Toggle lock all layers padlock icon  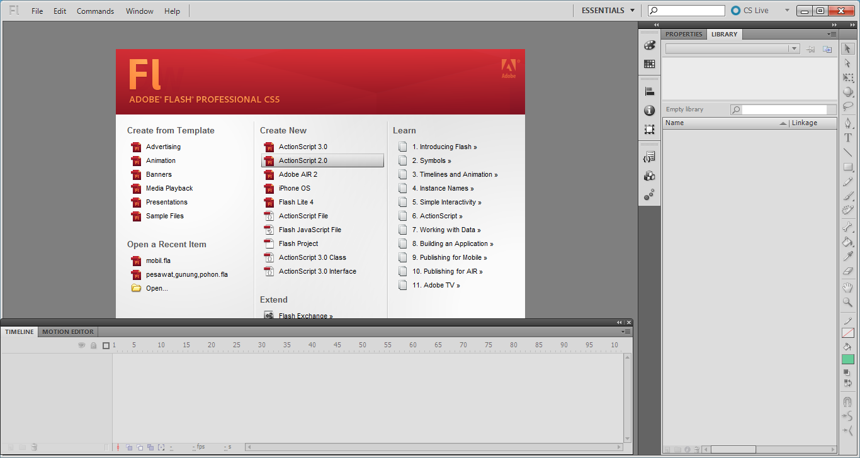click(x=94, y=345)
